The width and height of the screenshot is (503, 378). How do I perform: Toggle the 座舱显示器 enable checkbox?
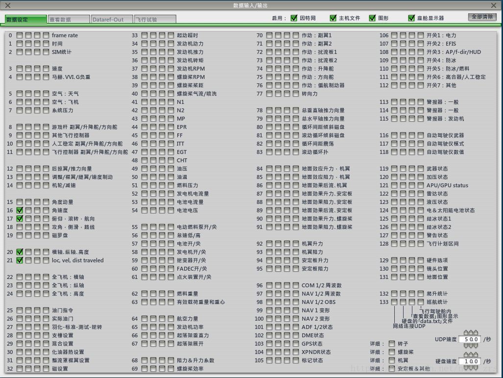(x=411, y=18)
